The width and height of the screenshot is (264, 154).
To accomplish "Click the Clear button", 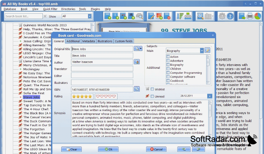I will (72, 149).
